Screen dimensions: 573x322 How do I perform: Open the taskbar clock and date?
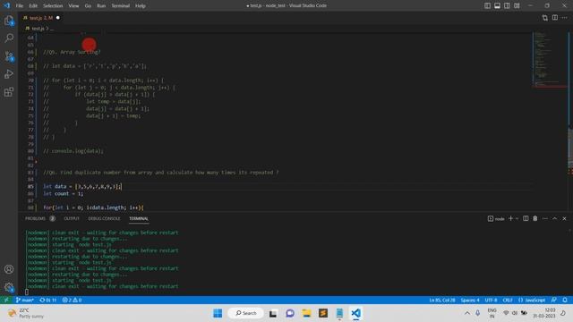coord(544,313)
